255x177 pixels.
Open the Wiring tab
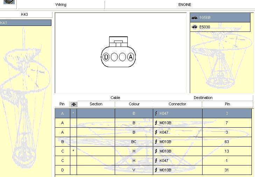click(61, 5)
